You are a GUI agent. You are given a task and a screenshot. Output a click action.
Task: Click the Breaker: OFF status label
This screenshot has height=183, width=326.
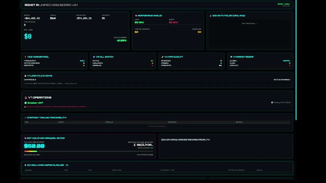35,103
